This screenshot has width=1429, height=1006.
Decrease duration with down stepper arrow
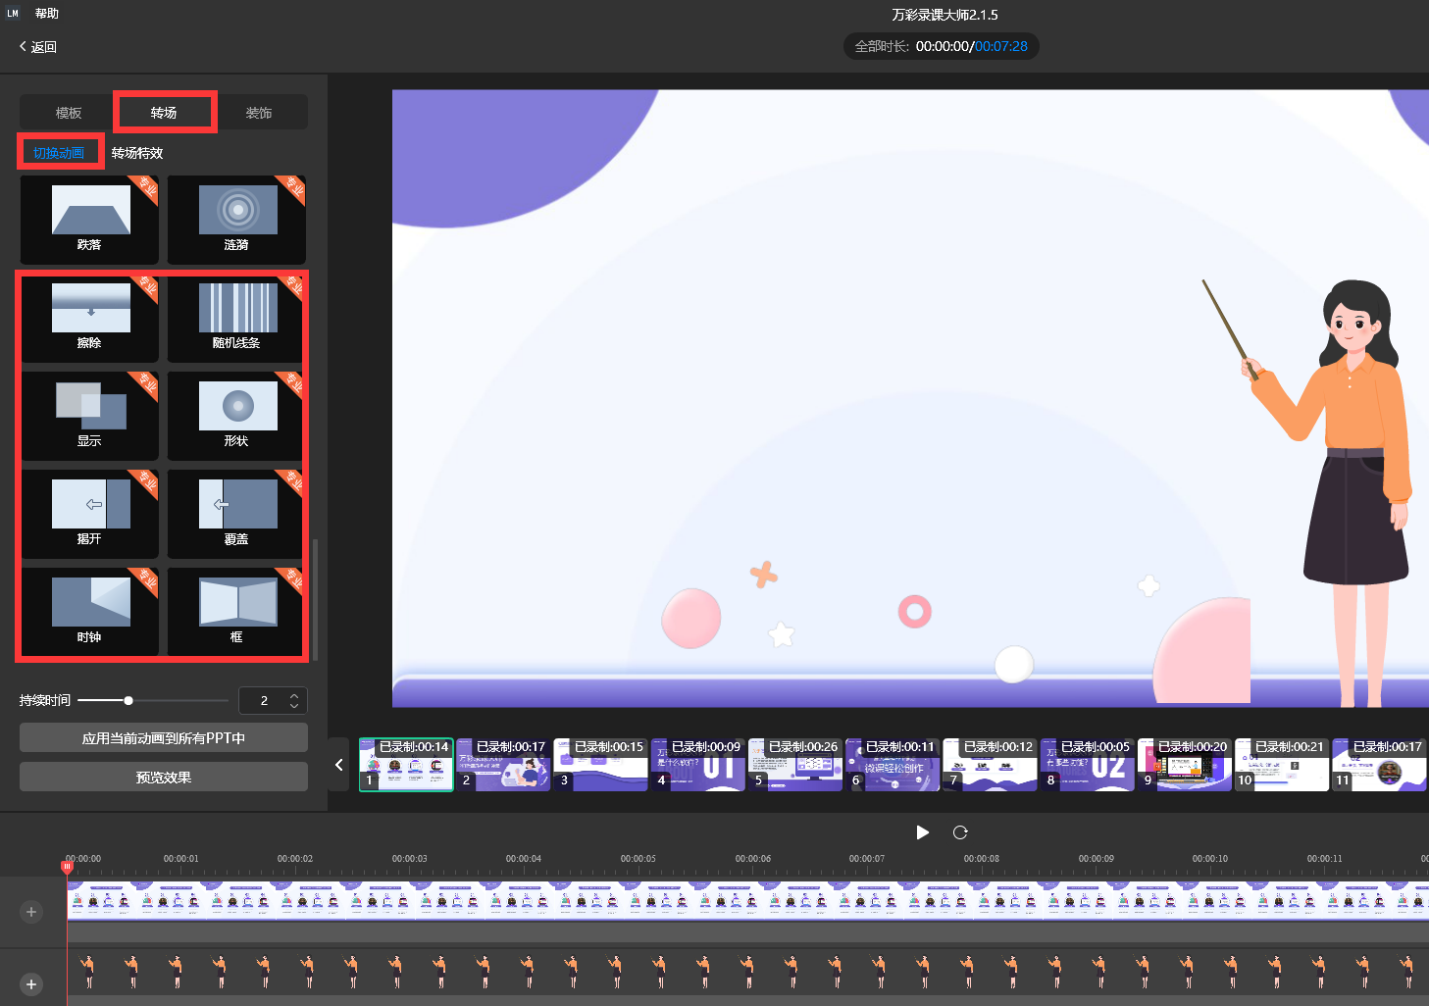(294, 706)
